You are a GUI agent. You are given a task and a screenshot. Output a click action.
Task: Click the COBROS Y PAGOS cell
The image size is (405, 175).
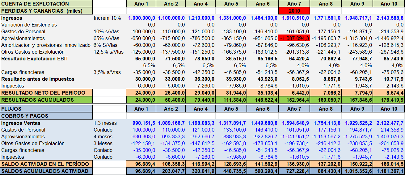(46, 116)
